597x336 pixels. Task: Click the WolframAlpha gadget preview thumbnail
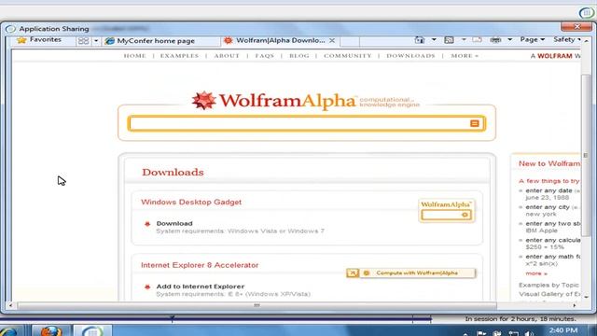(446, 210)
